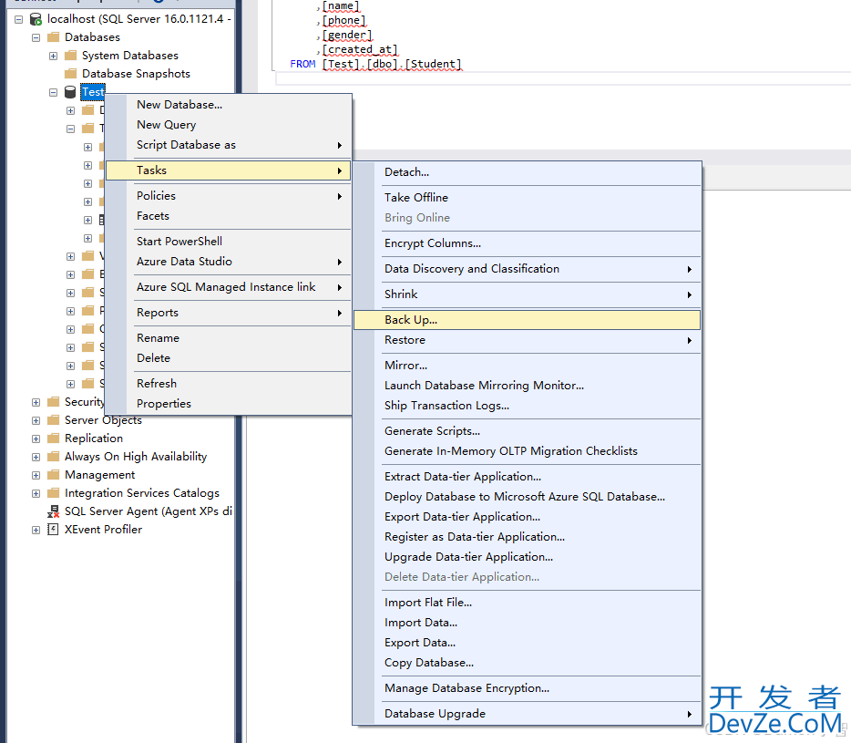This screenshot has height=743, width=851.
Task: Select Take Offline
Action: [x=527, y=197]
